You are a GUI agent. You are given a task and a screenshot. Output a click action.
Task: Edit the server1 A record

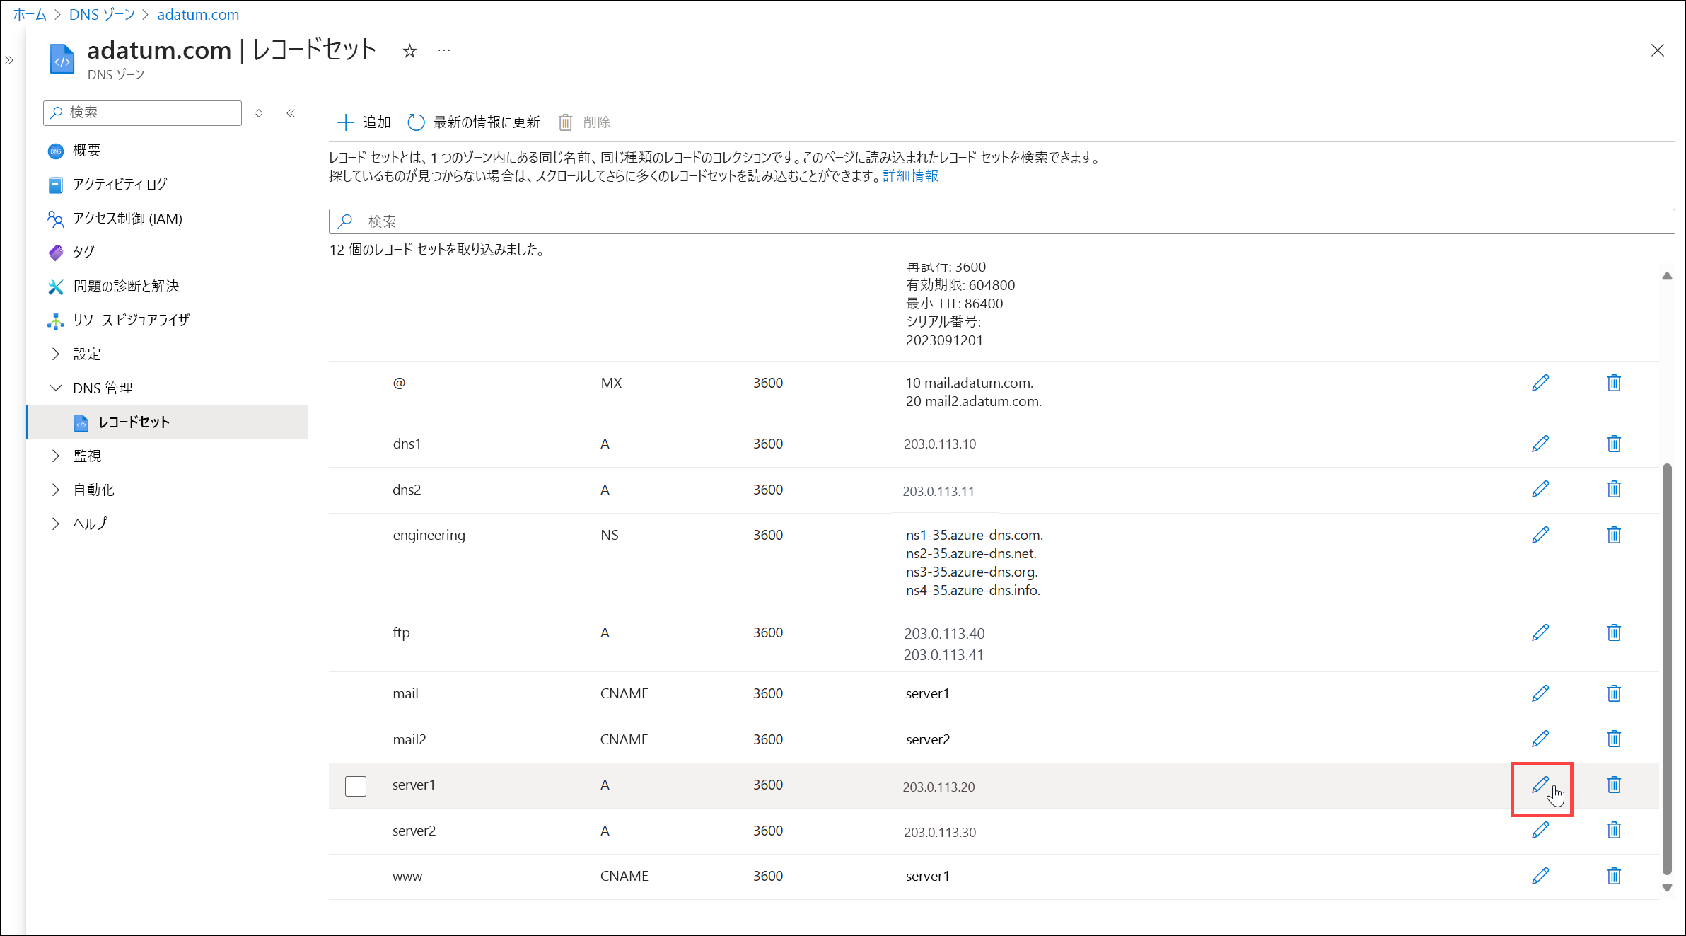tap(1540, 785)
